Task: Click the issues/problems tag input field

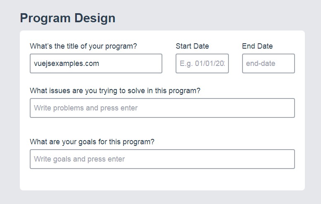Action: (162, 108)
